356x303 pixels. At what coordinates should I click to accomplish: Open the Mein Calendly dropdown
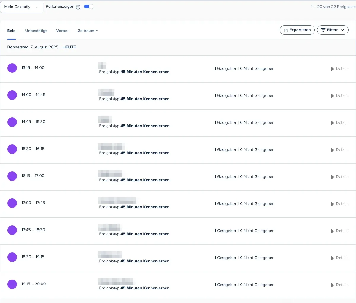tap(22, 7)
